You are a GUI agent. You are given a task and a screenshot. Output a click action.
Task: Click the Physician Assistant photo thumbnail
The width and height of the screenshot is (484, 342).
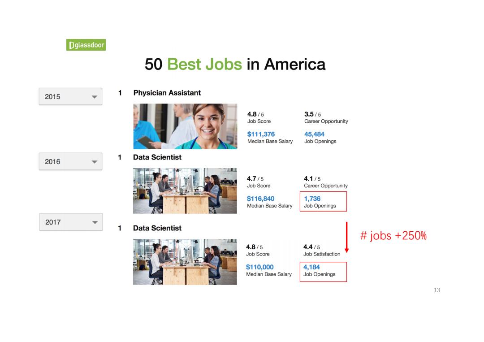[185, 126]
